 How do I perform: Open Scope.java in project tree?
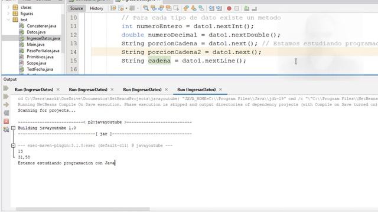(x=37, y=63)
